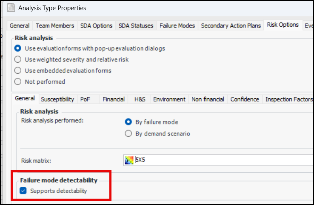Open the Failure Modes tab
Viewport: 314px width, 205px height.
click(x=177, y=25)
